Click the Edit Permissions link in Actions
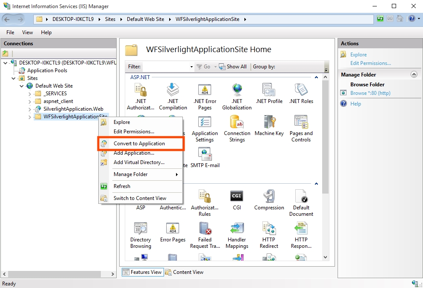 pos(370,63)
